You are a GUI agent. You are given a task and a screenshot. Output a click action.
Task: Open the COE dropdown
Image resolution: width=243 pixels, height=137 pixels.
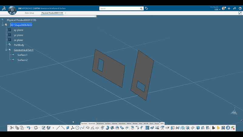coord(217,9)
